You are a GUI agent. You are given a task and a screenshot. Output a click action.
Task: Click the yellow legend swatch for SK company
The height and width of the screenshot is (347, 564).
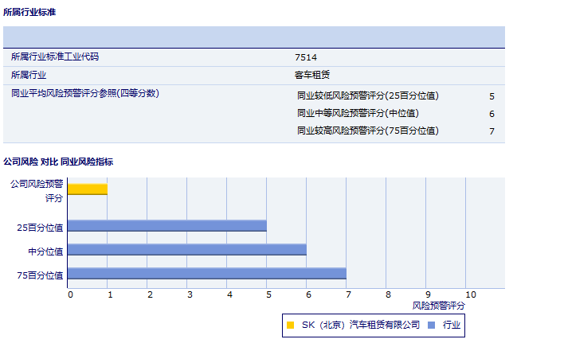click(291, 325)
